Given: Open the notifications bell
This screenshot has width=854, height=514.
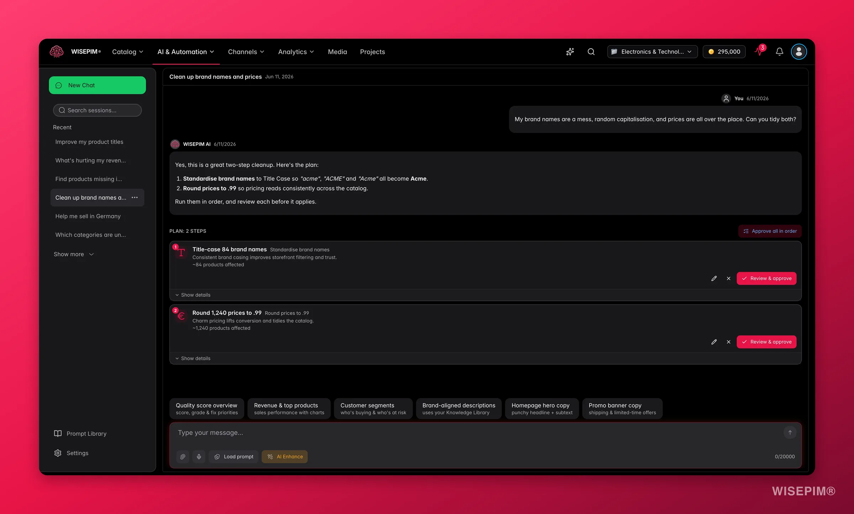Looking at the screenshot, I should pos(779,52).
